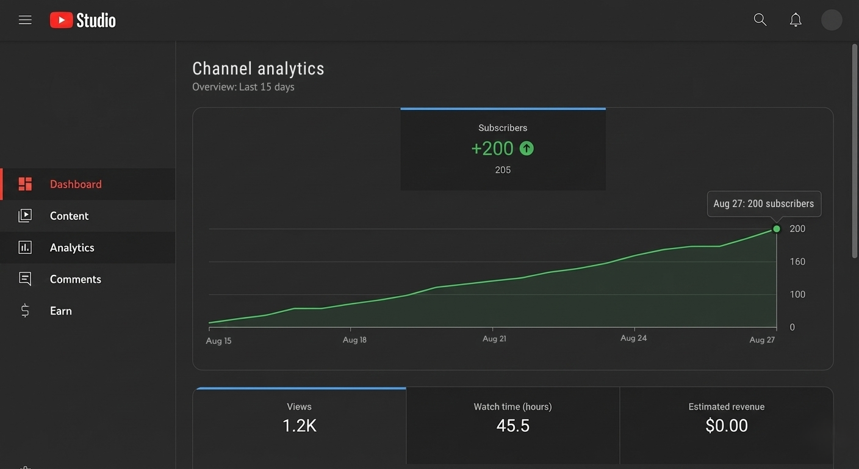The image size is (859, 469).
Task: Open the account avatar circle
Action: [x=832, y=20]
